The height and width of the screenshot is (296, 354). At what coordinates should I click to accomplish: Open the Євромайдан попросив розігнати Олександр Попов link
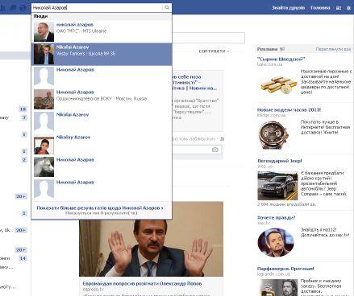[142, 284]
